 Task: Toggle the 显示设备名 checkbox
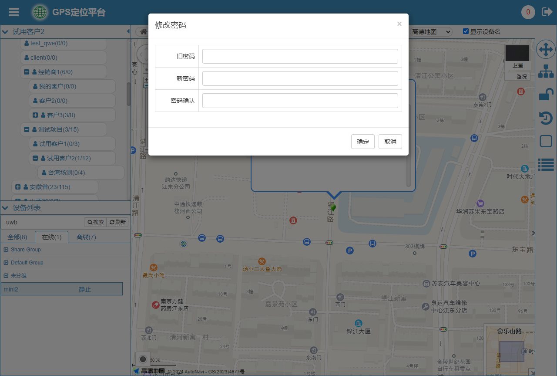coord(466,31)
